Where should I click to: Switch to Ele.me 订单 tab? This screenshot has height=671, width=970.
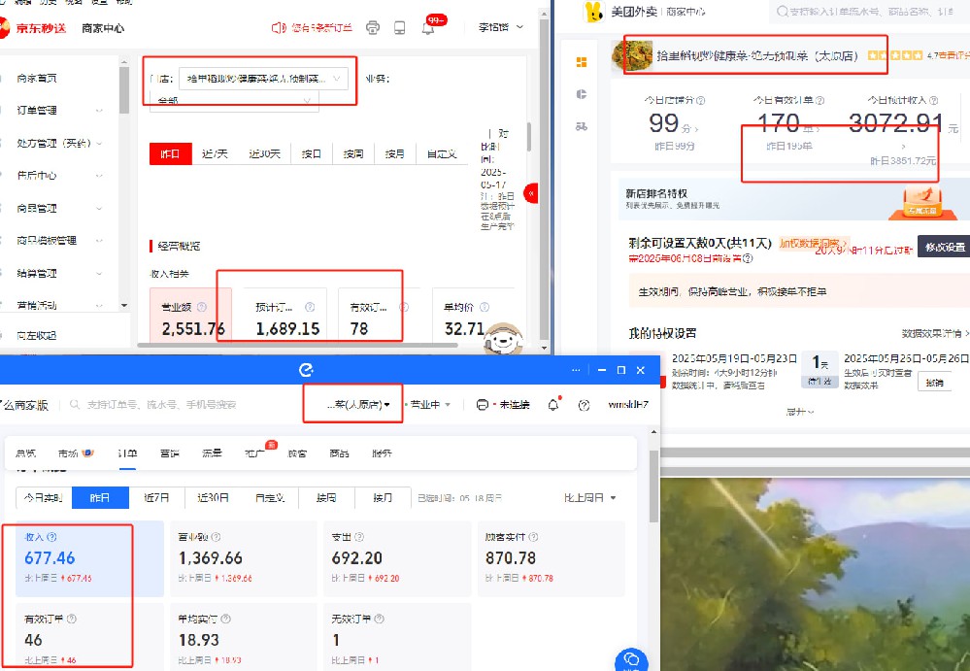[x=127, y=453]
